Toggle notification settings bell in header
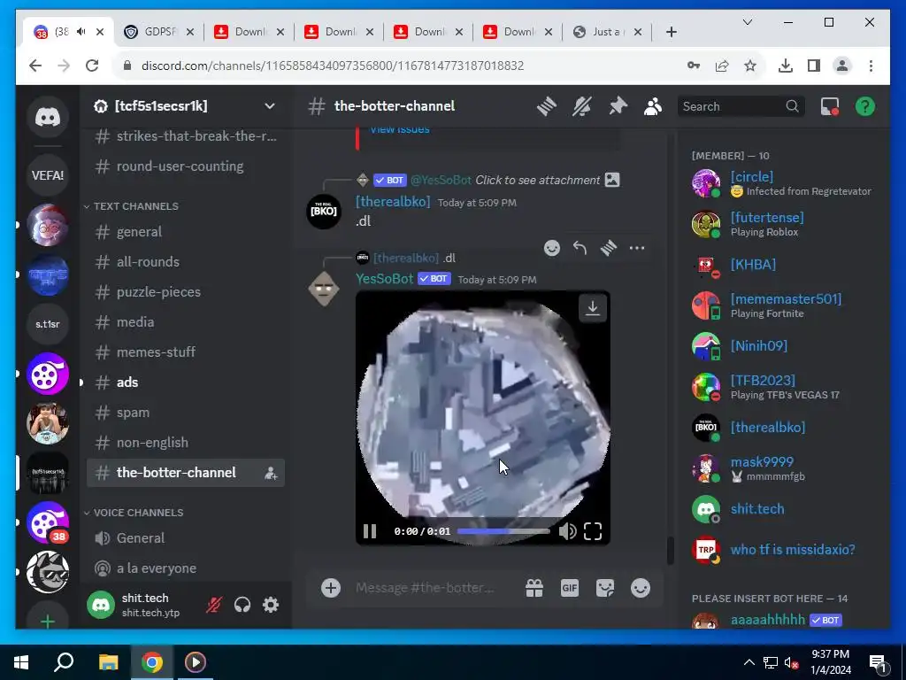Screen dimensions: 906x680 582,106
